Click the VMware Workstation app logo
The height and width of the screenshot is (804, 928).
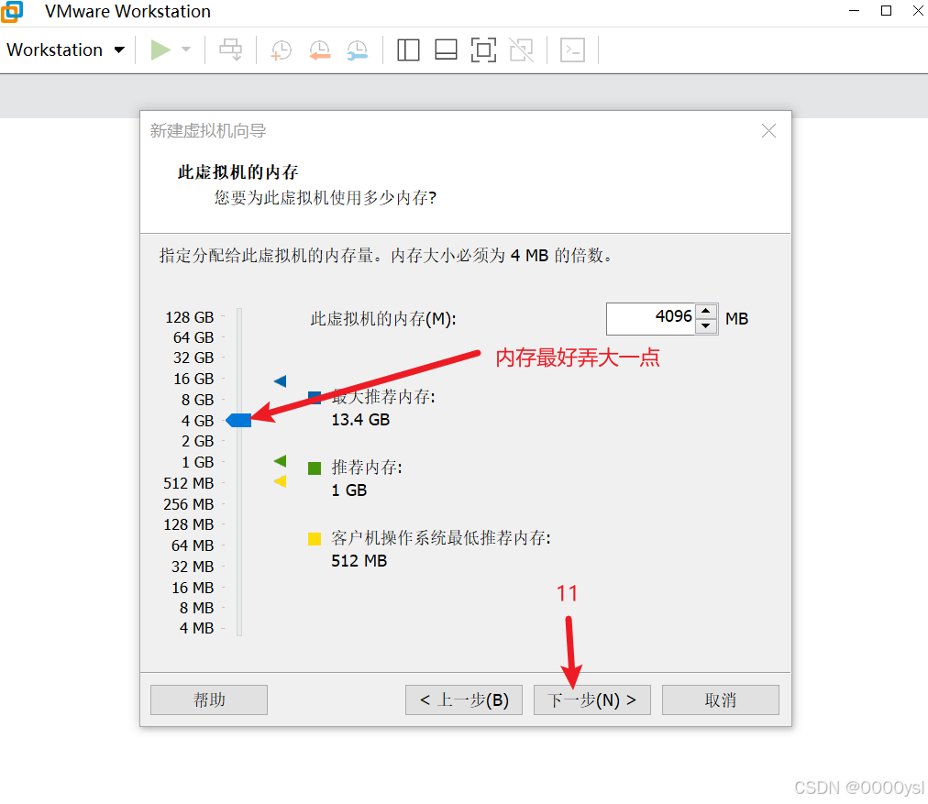(12, 12)
